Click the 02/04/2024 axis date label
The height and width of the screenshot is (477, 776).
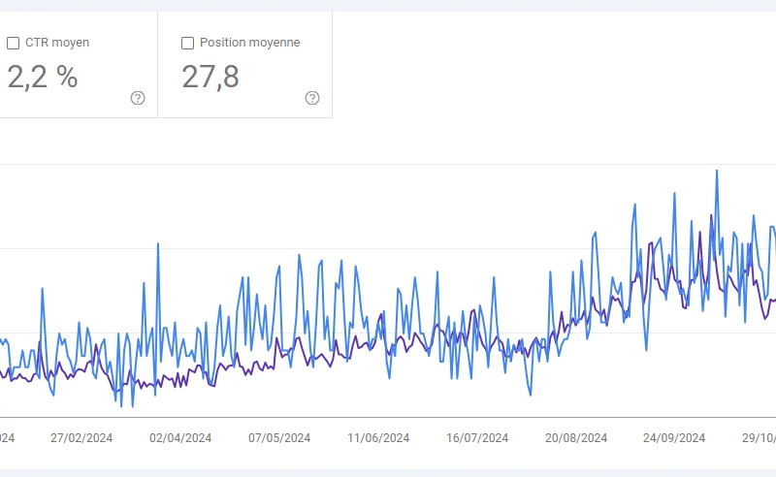click(180, 438)
